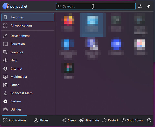Click inside the Search text field
This screenshot has width=155, height=127.
(x=96, y=6)
